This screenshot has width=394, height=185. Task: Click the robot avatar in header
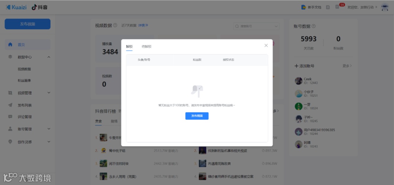click(x=385, y=7)
